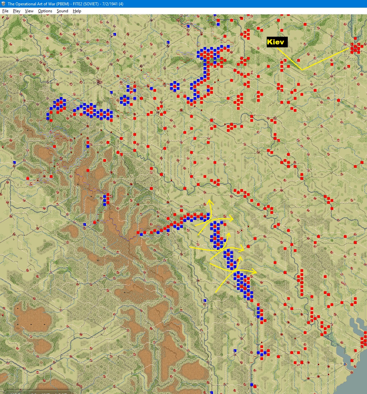Open the Sound menu
367x394 pixels.
point(63,11)
